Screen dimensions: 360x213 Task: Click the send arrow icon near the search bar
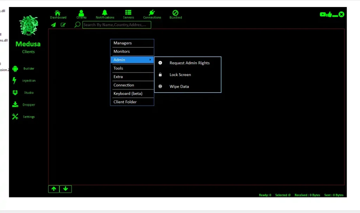53,25
